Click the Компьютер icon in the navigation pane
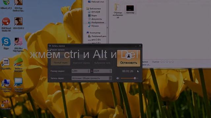Screen dimensions: 211x118 88,33
